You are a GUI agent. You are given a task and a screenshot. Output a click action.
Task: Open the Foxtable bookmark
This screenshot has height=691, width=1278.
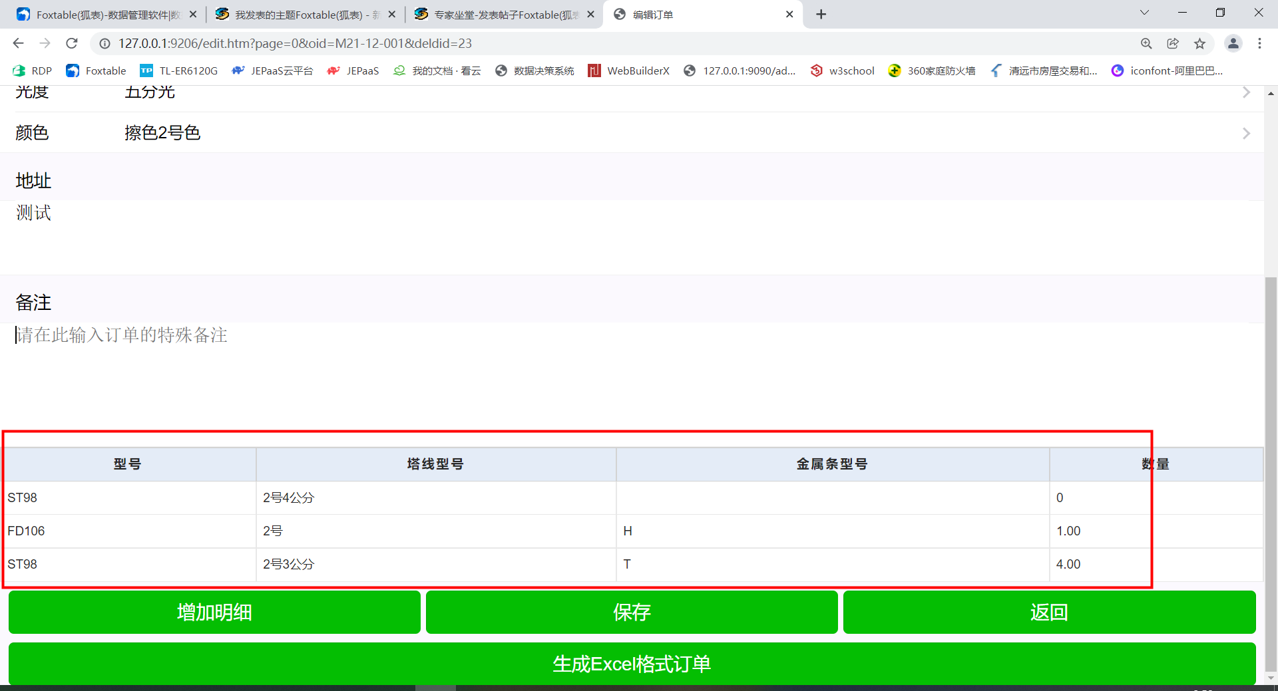coord(96,70)
